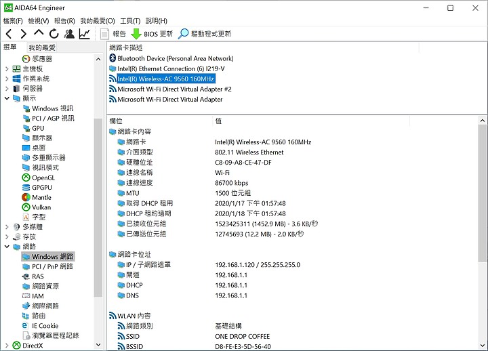The image size is (488, 351).
Task: Open the 檢視(V) menu
Action: (39, 21)
